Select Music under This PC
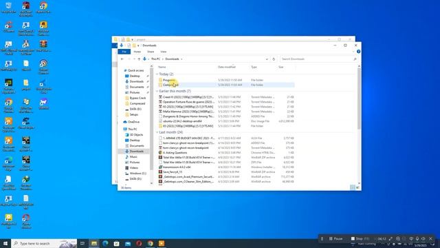The height and width of the screenshot is (248, 440). [x=131, y=157]
